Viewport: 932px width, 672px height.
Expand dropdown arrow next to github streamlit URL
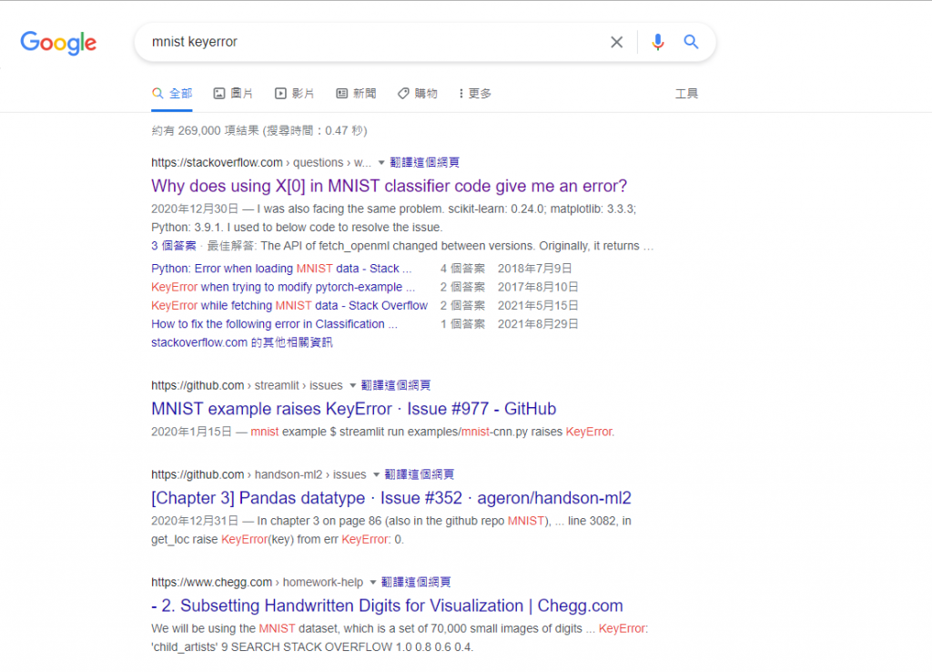click(352, 385)
